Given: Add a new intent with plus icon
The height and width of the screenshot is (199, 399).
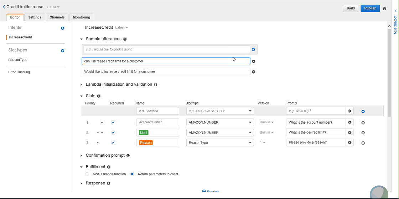Looking at the screenshot, I should coord(62,28).
